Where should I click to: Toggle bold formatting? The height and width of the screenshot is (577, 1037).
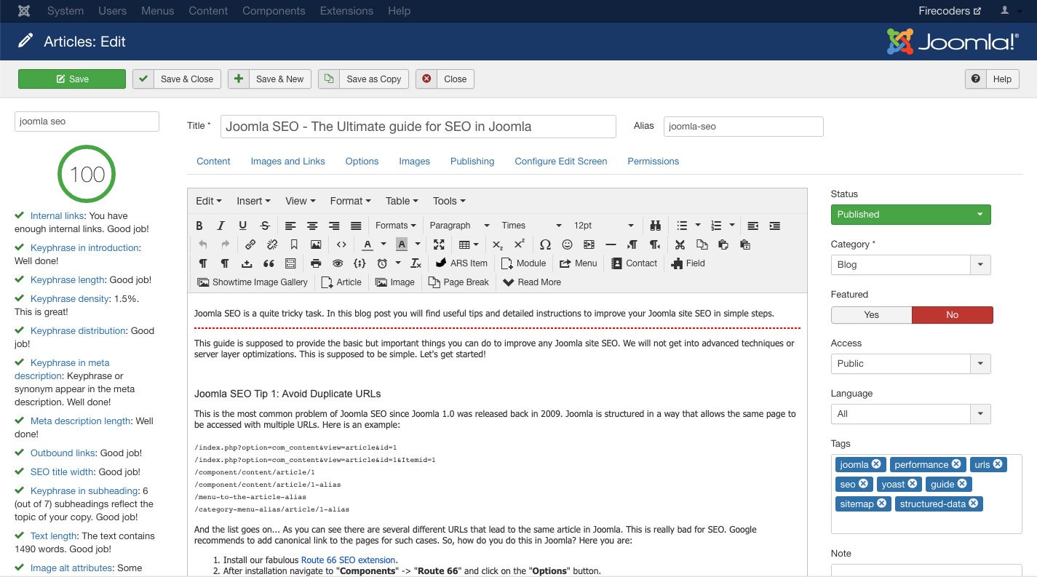pyautogui.click(x=199, y=226)
